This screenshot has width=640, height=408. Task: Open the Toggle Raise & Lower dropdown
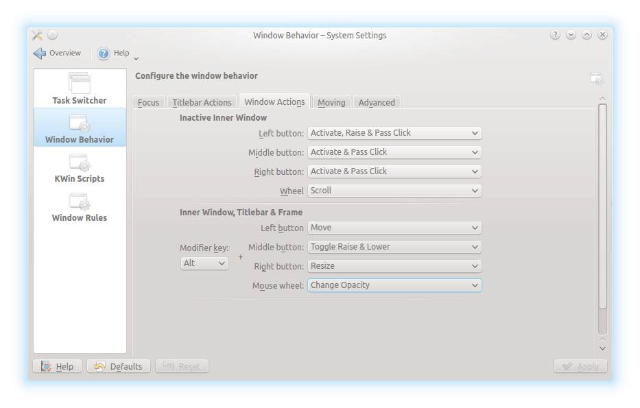(394, 247)
